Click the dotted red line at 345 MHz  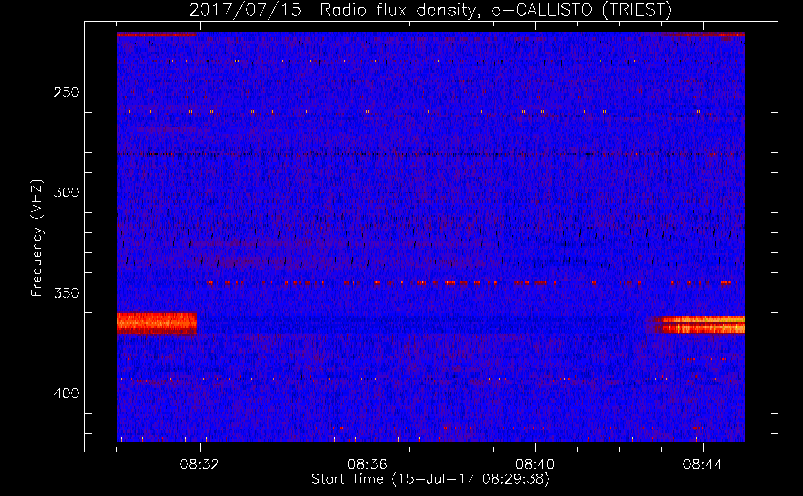click(471, 283)
